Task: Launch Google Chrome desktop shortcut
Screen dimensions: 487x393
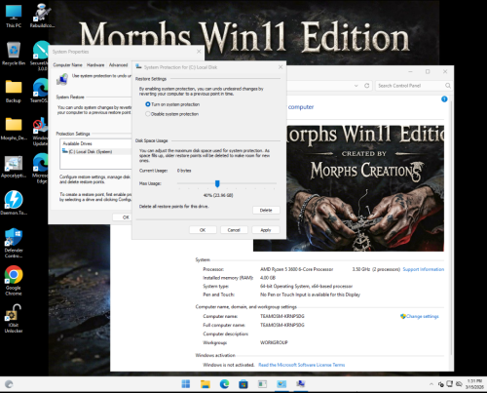Action: (x=14, y=280)
